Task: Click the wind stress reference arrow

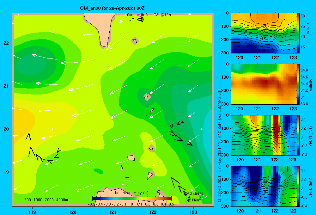Action: point(194,197)
